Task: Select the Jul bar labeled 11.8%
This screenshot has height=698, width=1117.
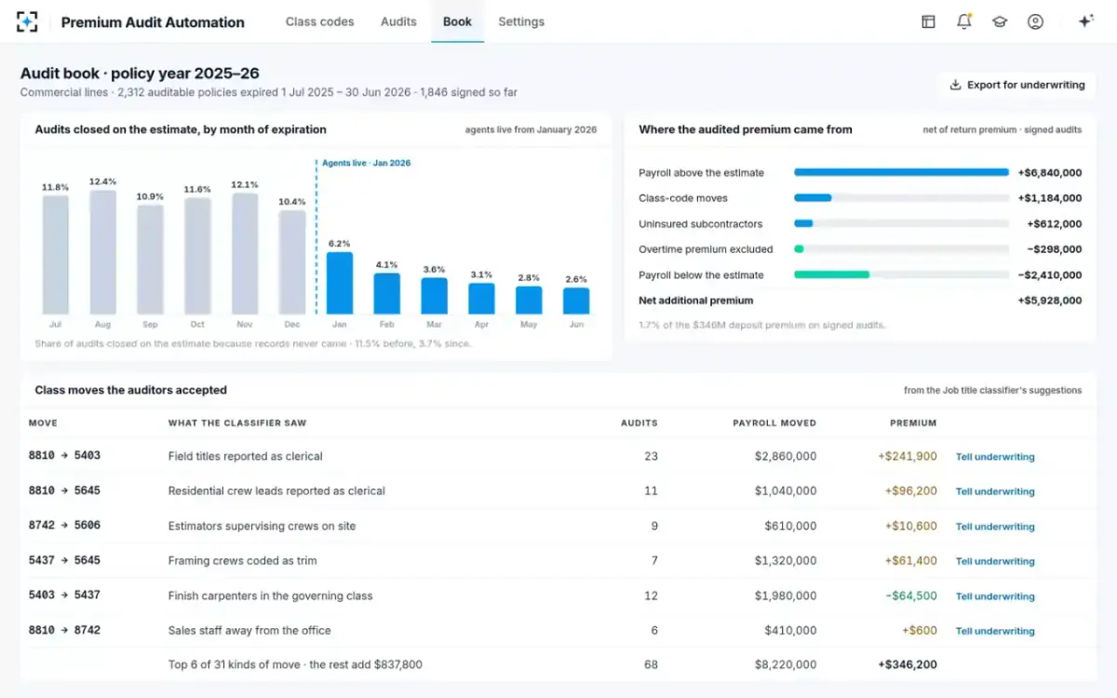Action: click(x=55, y=255)
